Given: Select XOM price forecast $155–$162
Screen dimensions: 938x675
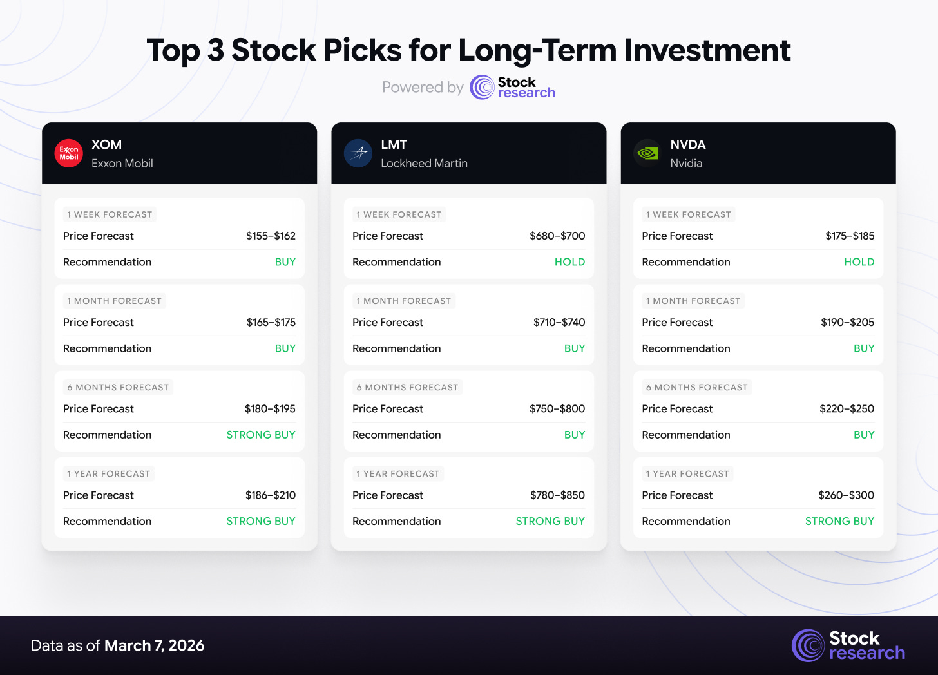Looking at the screenshot, I should pyautogui.click(x=271, y=236).
